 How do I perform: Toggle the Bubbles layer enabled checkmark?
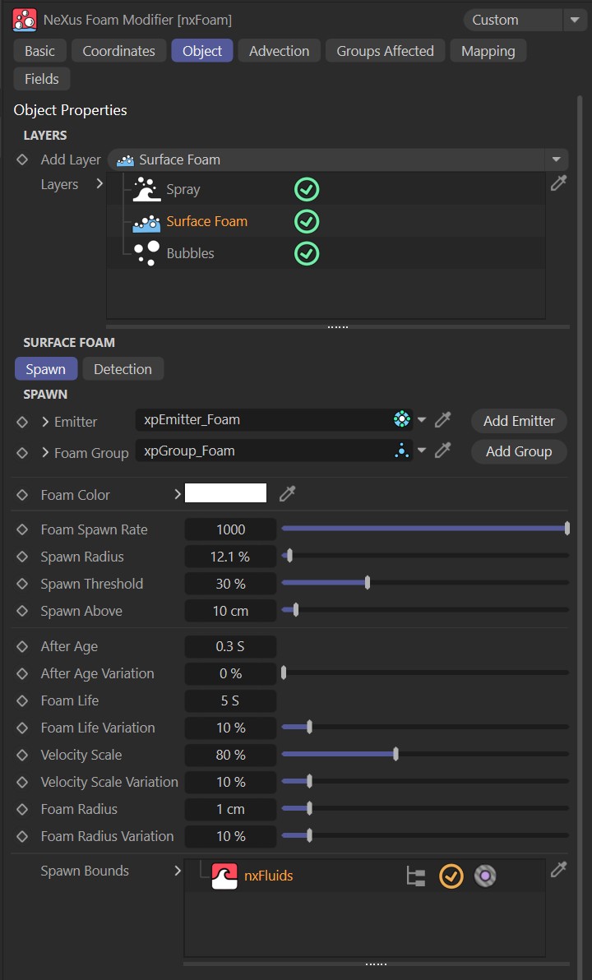(x=307, y=253)
